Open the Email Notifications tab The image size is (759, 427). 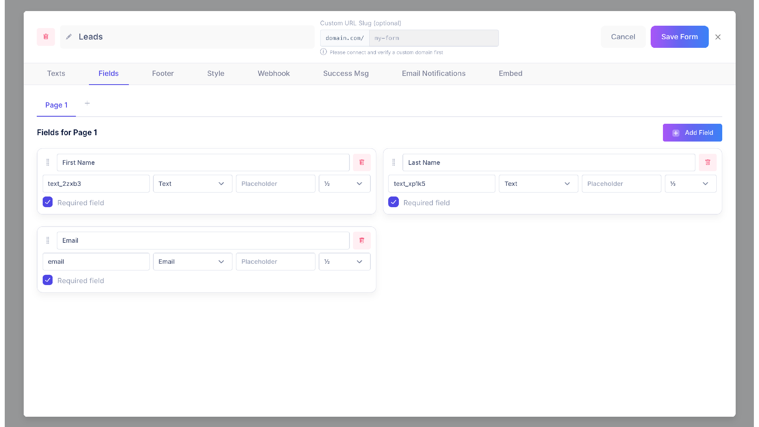click(x=434, y=74)
